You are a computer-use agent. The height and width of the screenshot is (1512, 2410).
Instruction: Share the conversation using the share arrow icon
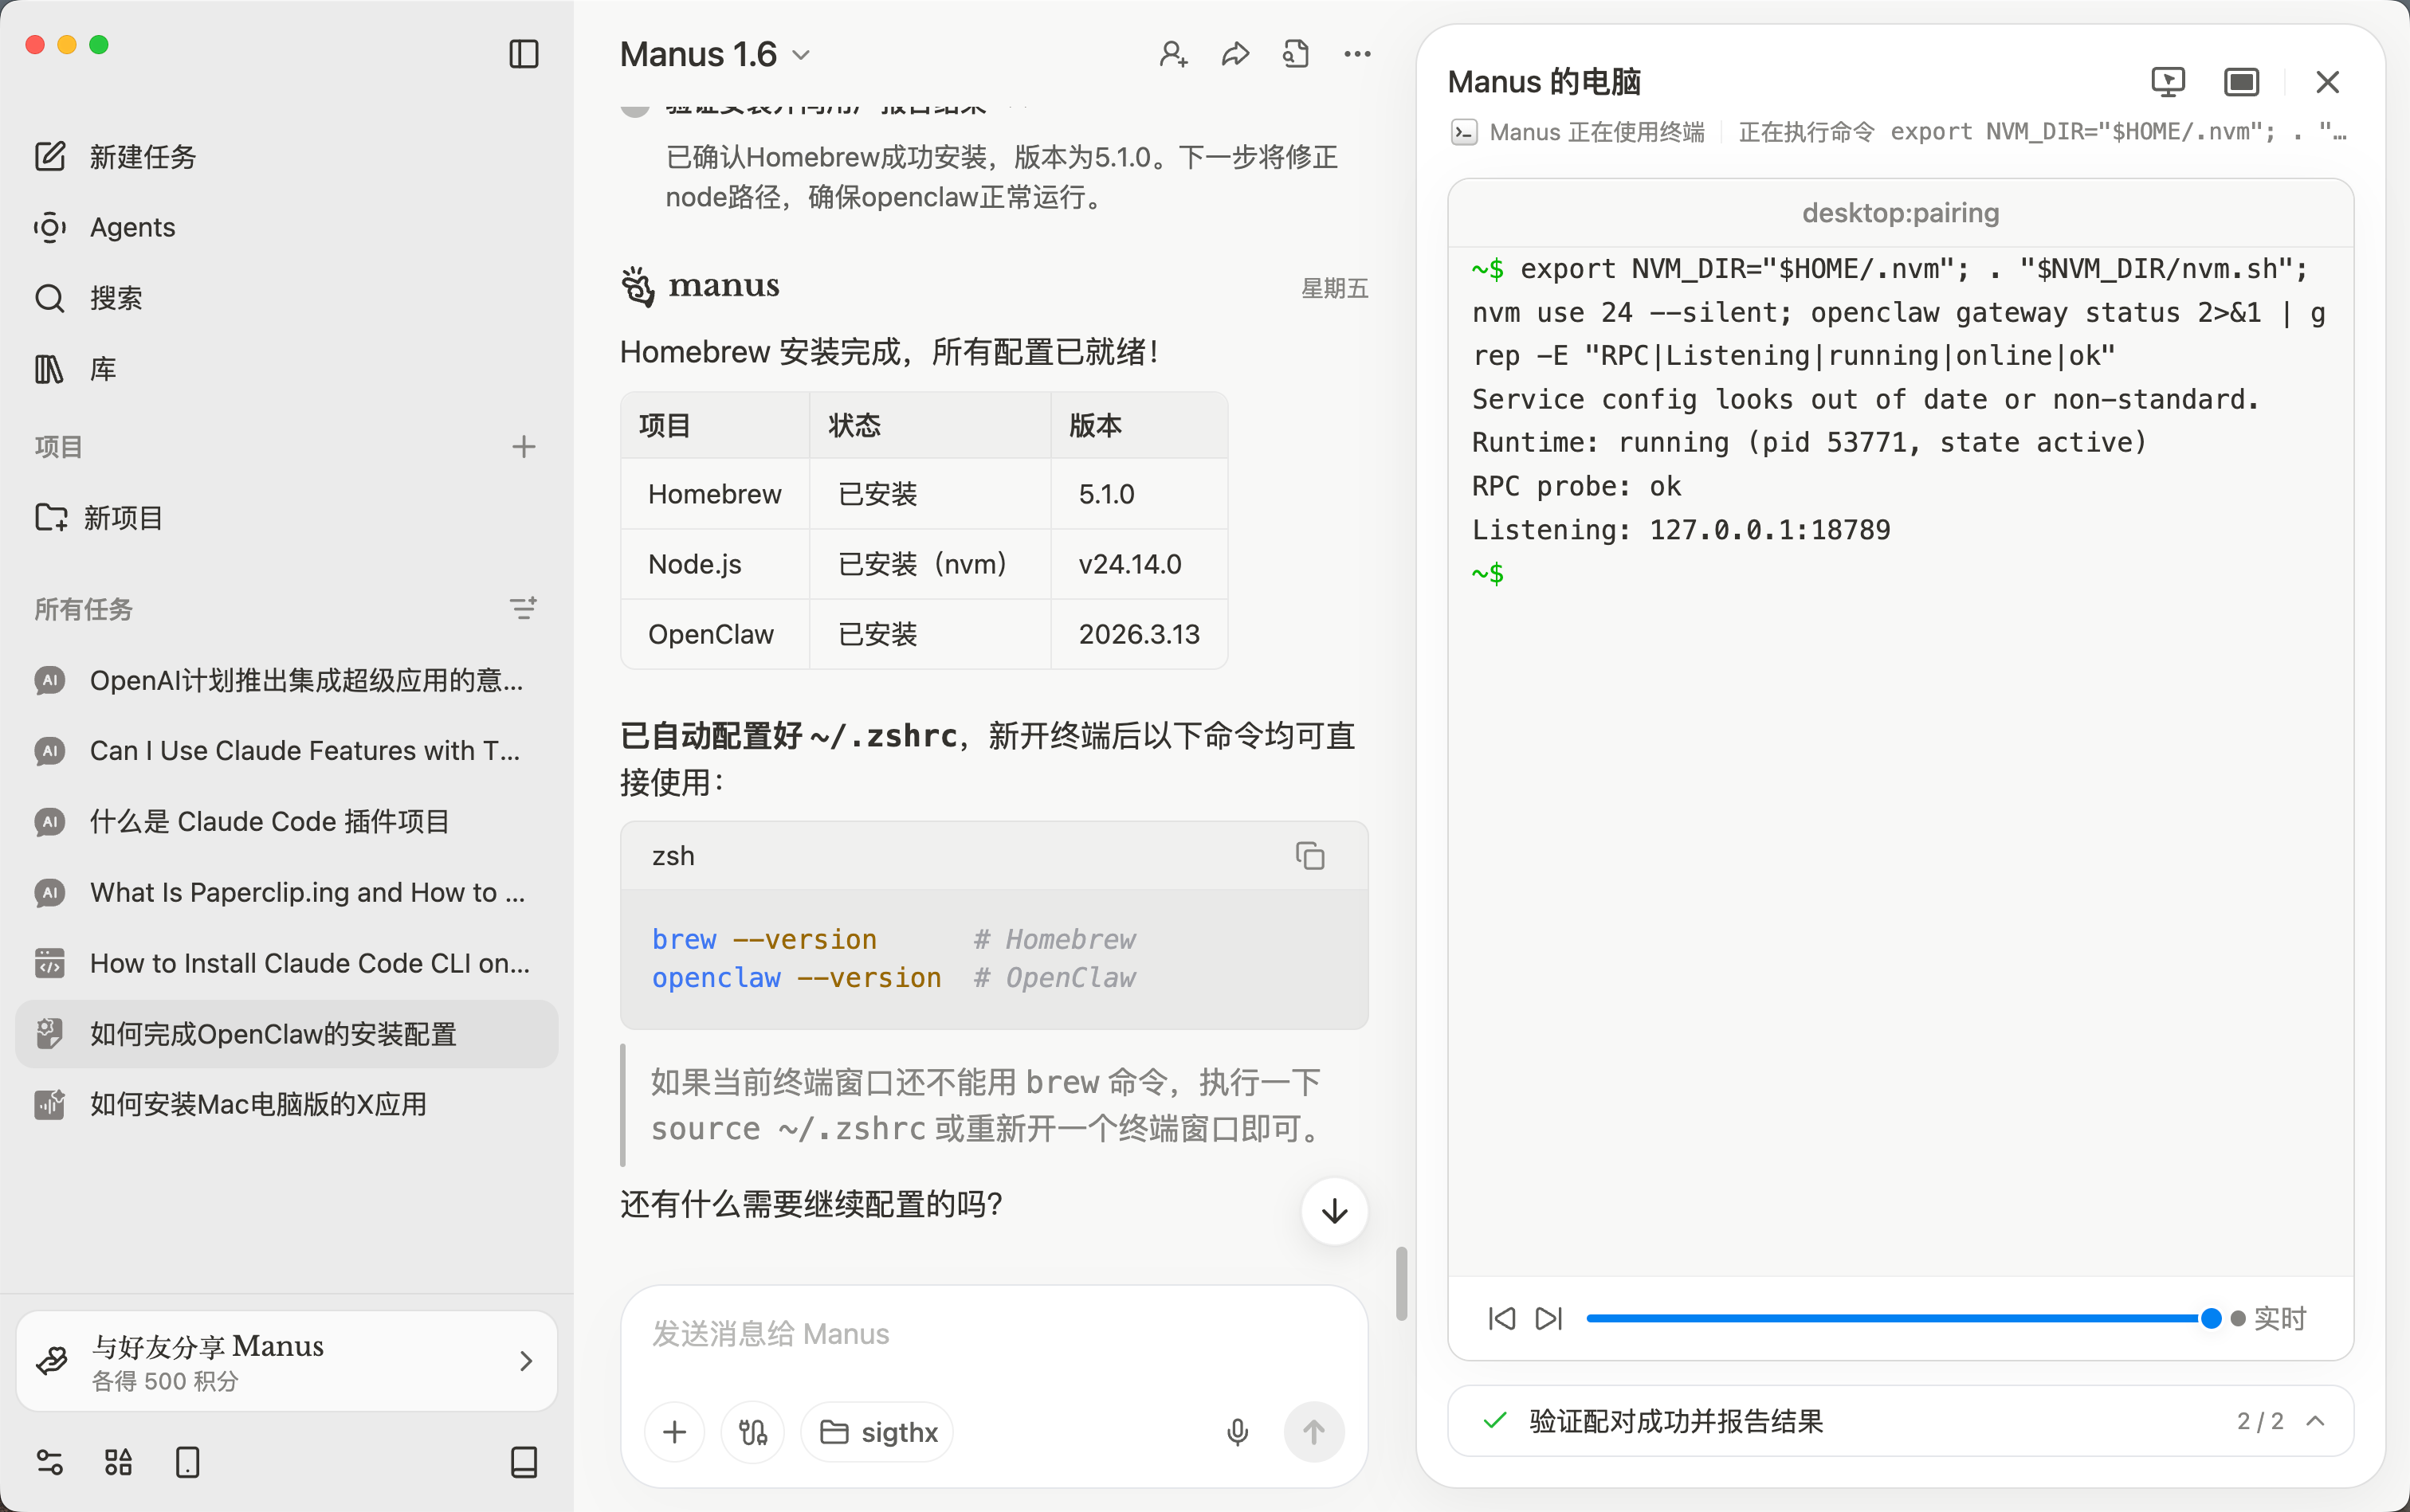pyautogui.click(x=1234, y=54)
